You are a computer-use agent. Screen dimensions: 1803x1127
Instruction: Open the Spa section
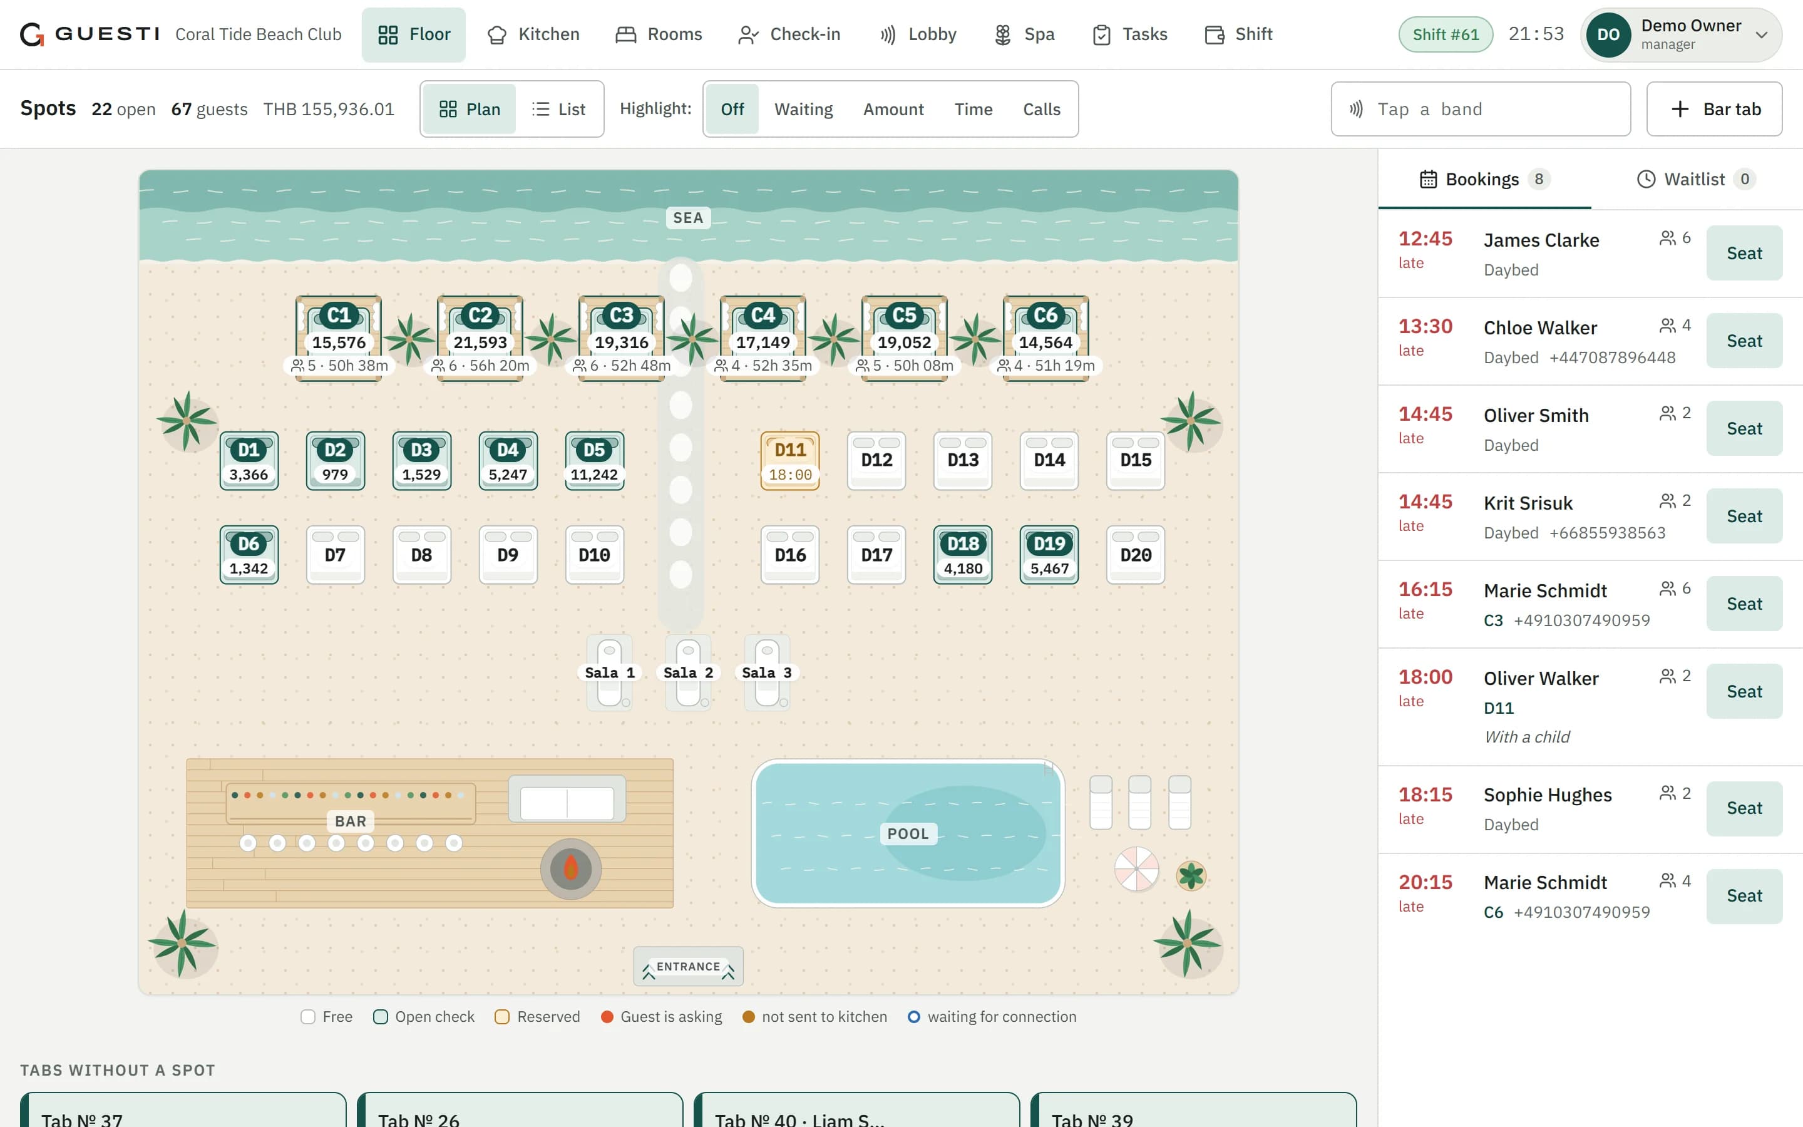tap(1024, 34)
